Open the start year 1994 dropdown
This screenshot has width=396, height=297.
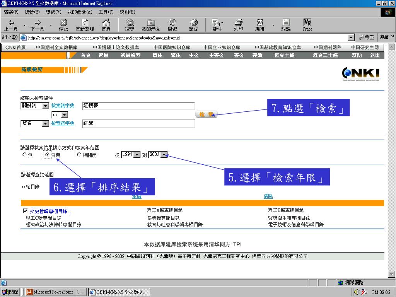point(137,155)
